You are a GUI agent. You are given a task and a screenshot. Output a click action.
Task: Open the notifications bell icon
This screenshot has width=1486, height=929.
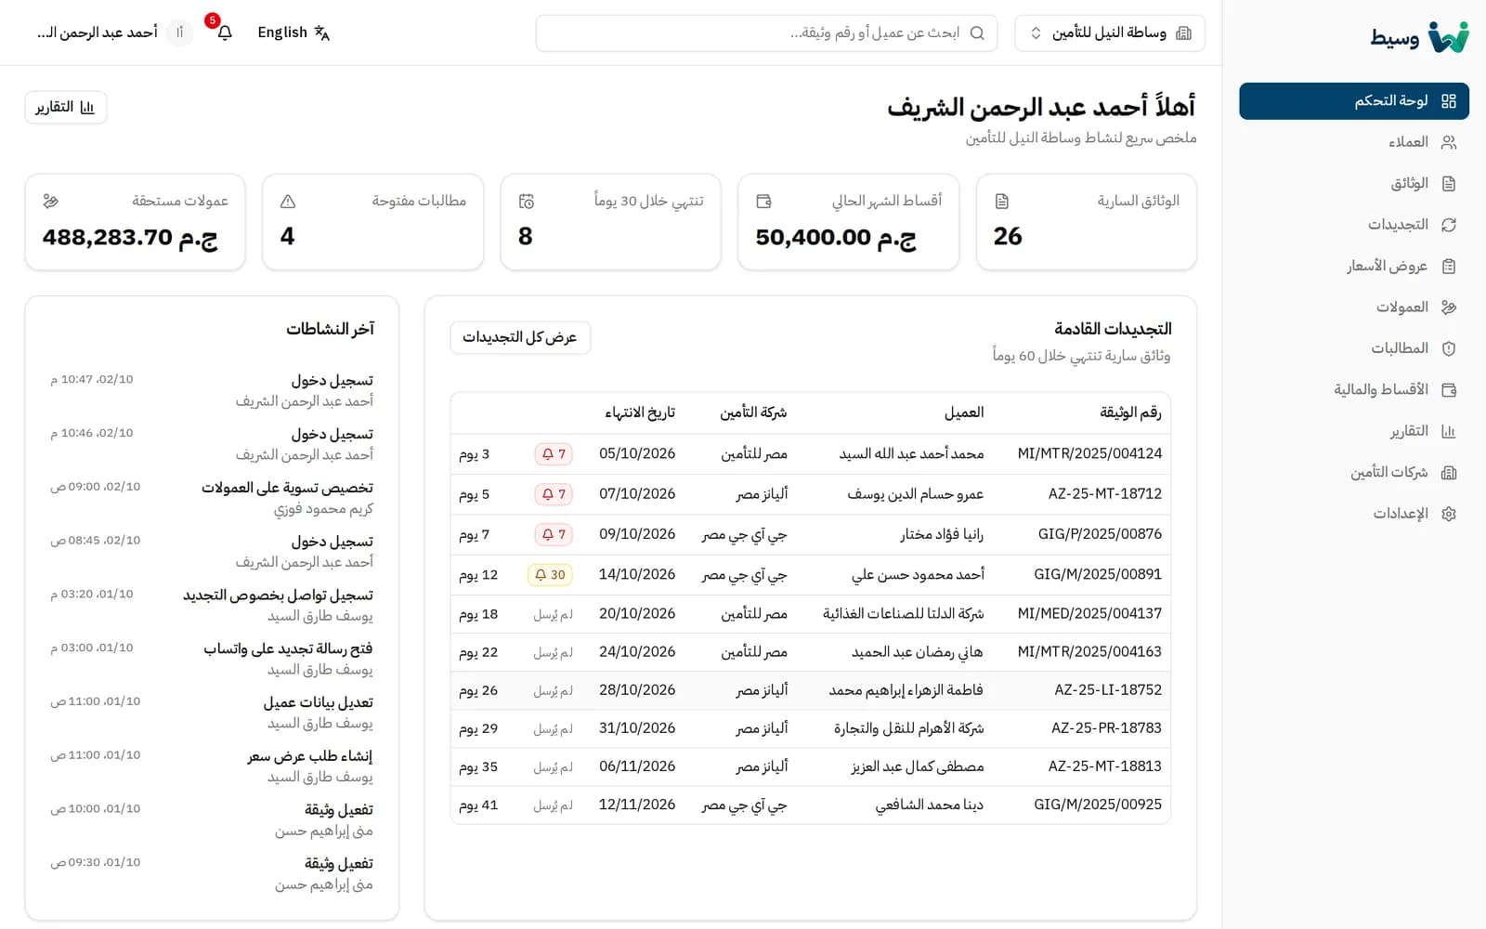[x=225, y=33]
